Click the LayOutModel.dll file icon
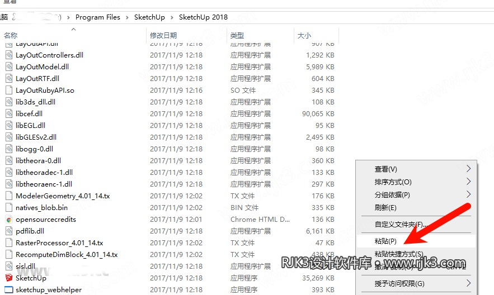Screen dimensions: 494x295 click(x=9, y=66)
